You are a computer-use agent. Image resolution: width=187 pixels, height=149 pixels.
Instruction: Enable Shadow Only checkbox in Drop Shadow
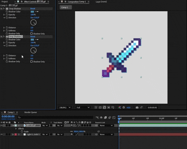[32, 34]
